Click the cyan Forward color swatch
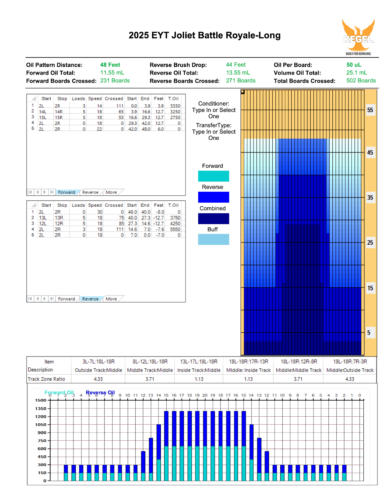 tap(214, 176)
